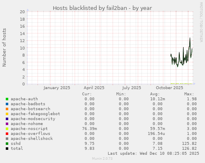
Task: Select the total legend label
Action: [17, 149]
